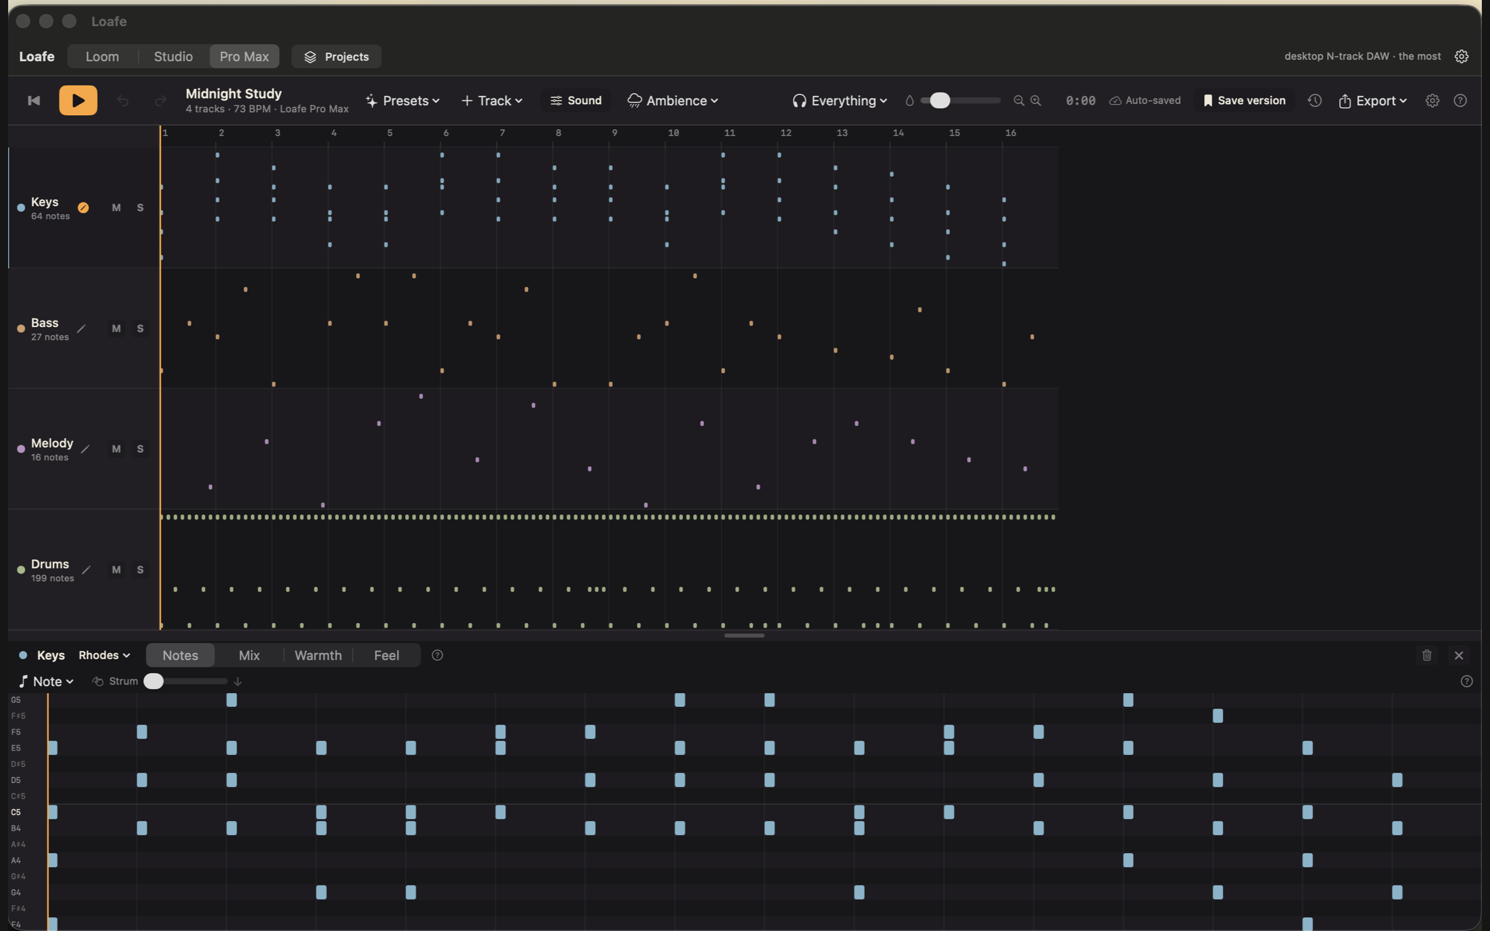Open the Rhodes instrument dropdown
Screen dimensions: 1490x931
[104, 655]
